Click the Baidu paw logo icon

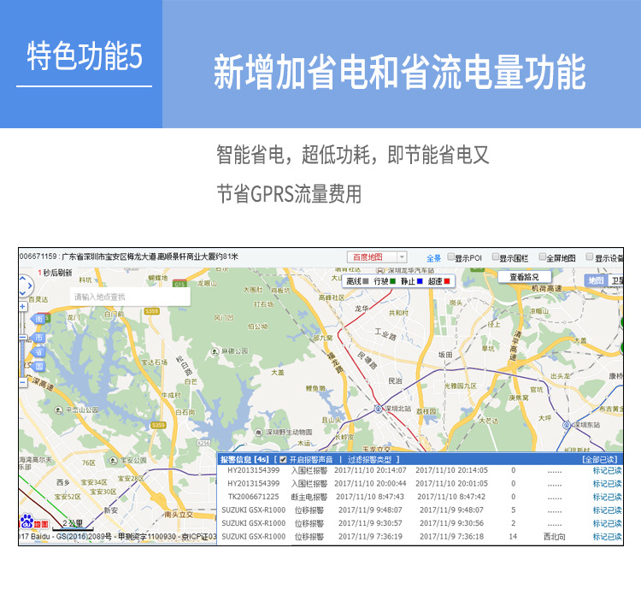[x=26, y=521]
